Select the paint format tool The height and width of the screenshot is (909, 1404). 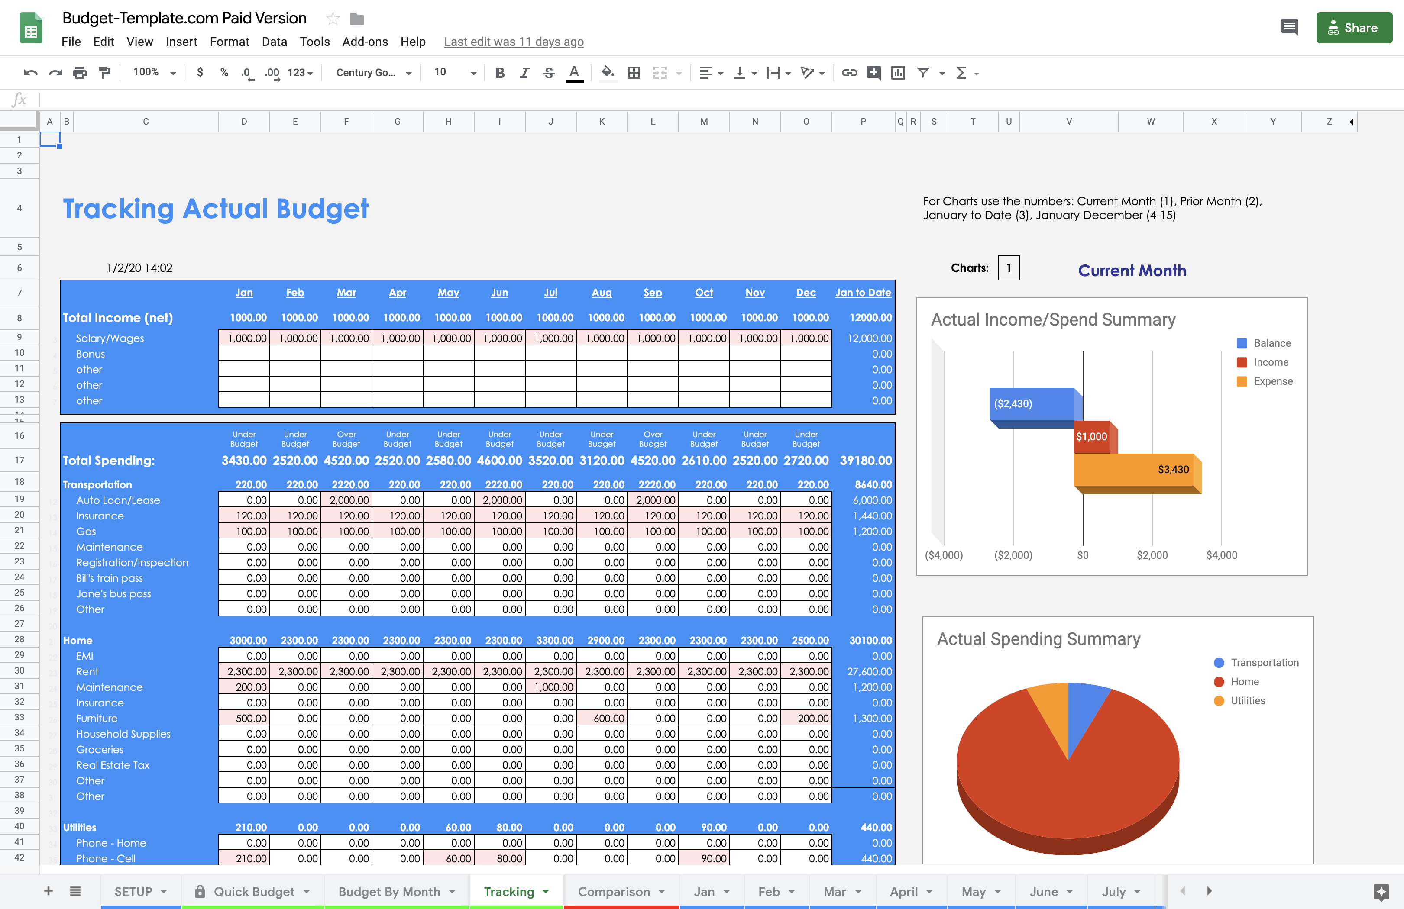(104, 73)
